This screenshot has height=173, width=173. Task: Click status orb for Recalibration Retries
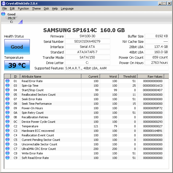coord(7,117)
